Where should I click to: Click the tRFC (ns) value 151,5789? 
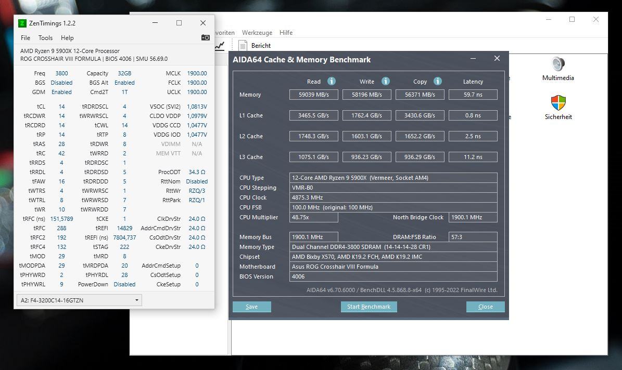[x=61, y=219]
